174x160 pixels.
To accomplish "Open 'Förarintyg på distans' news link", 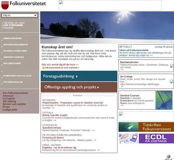I will [53, 138].
